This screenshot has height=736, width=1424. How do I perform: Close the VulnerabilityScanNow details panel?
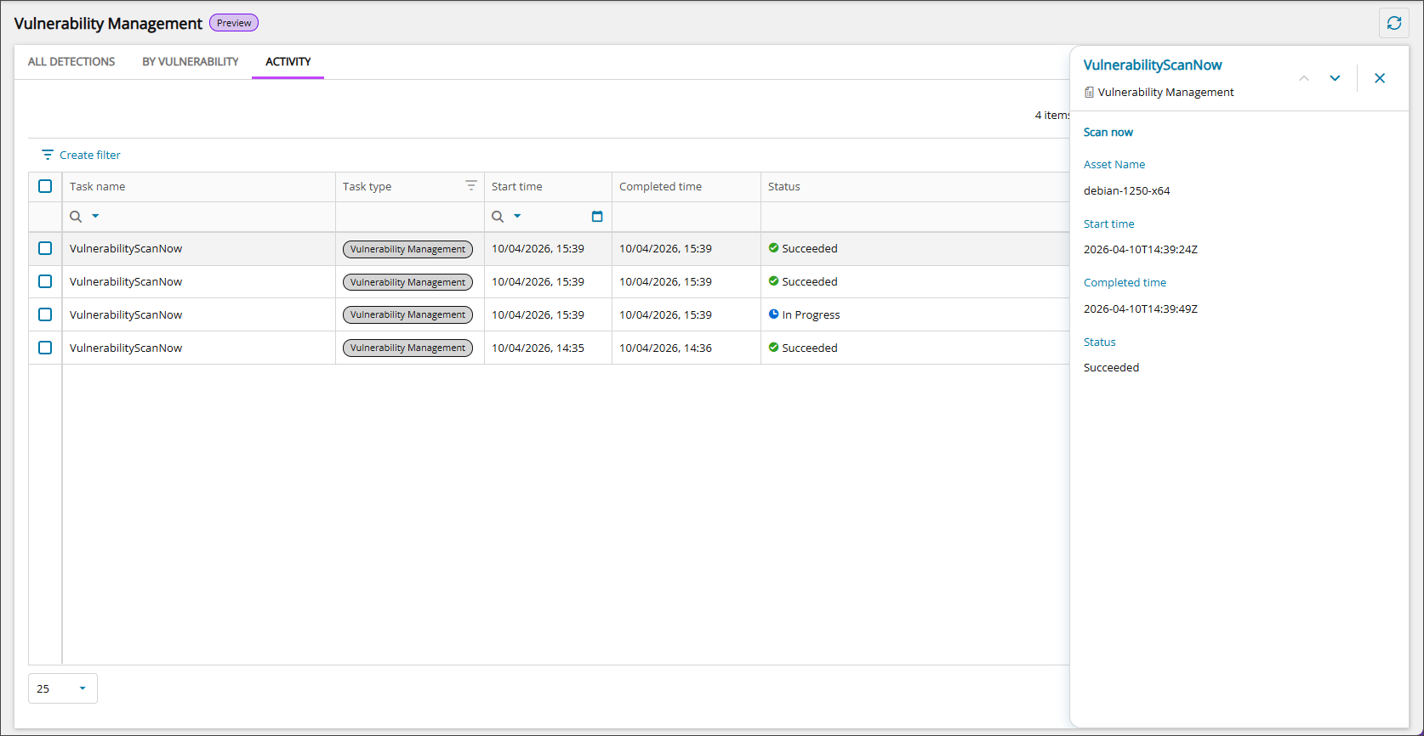[1380, 78]
